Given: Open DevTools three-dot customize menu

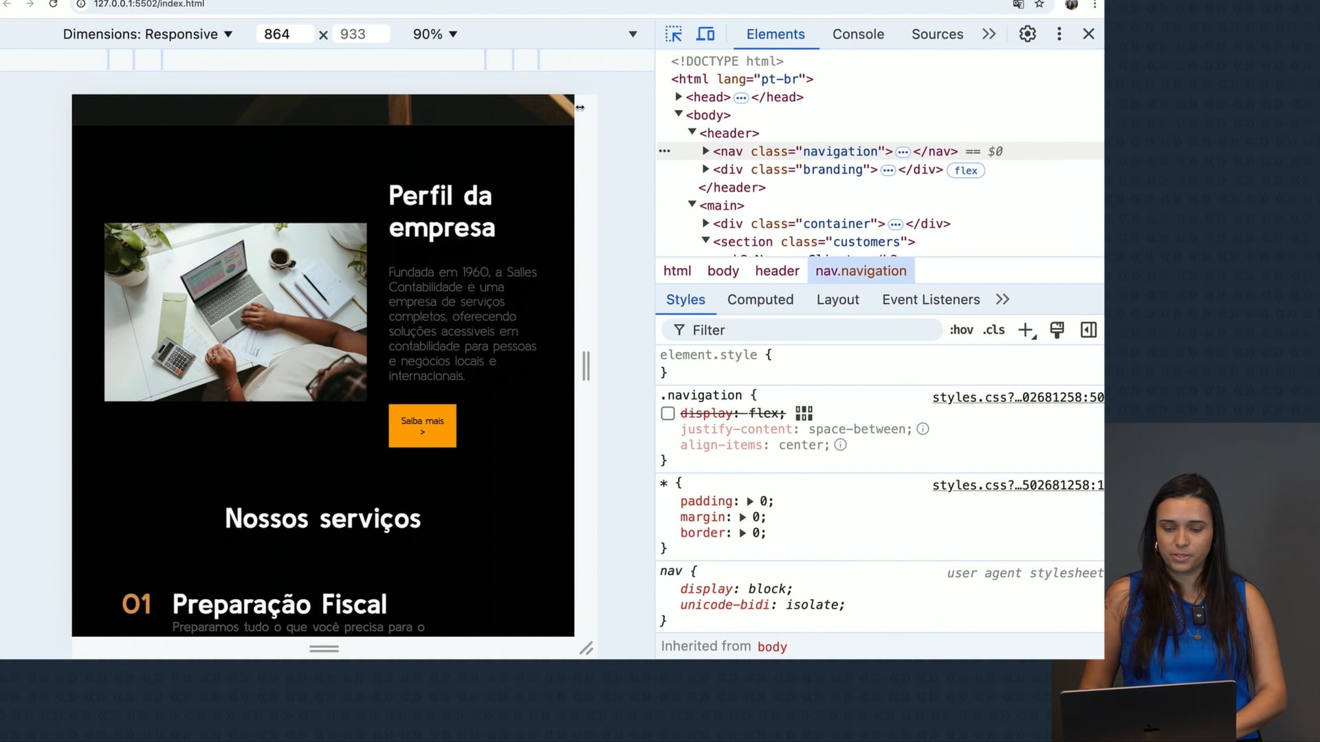Looking at the screenshot, I should click(x=1059, y=34).
